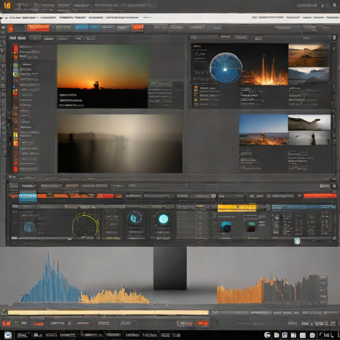340x340 pixels.
Task: Select the grey cloudy mountain thumbnail
Action: click(x=309, y=76)
